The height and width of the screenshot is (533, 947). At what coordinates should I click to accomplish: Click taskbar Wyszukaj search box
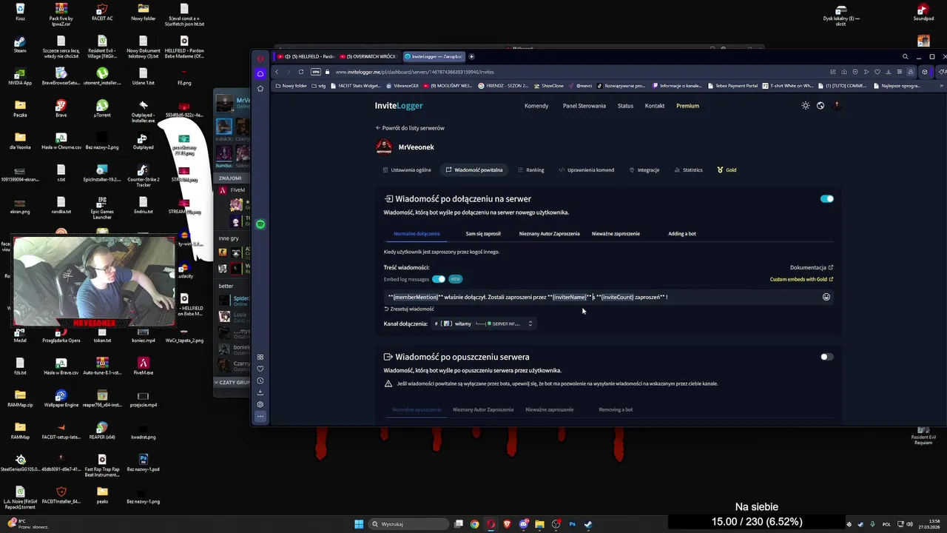pyautogui.click(x=410, y=524)
